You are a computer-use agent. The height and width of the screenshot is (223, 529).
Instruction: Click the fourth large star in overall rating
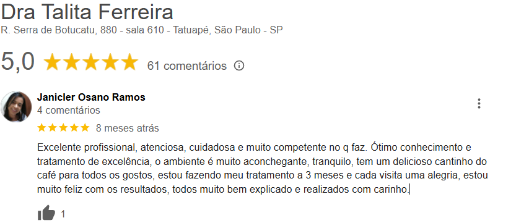pyautogui.click(x=110, y=62)
